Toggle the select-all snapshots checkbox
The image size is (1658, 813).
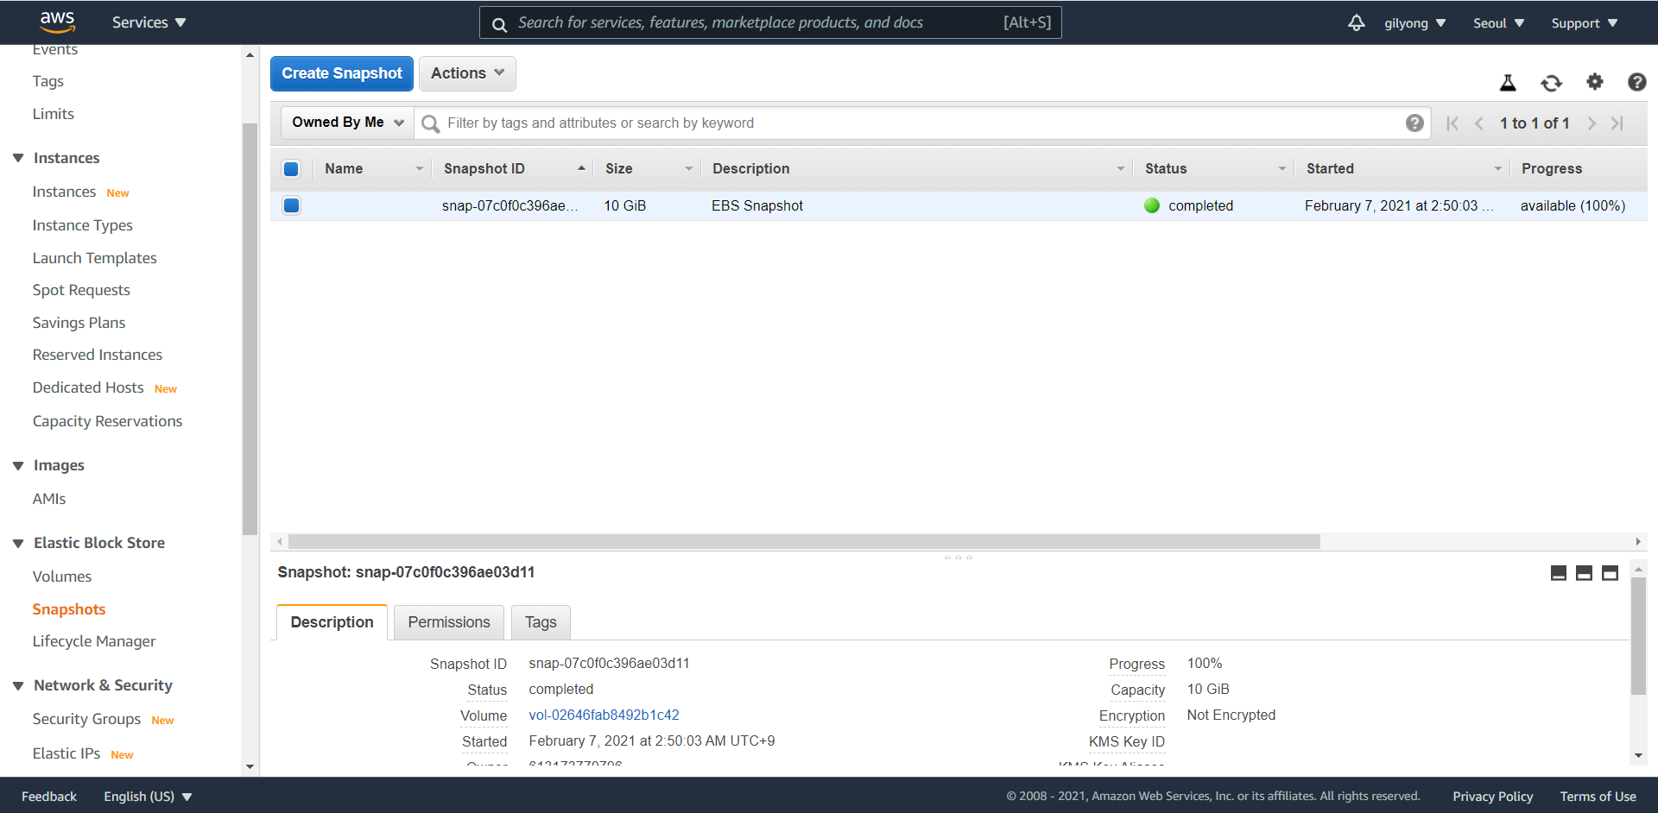291,169
